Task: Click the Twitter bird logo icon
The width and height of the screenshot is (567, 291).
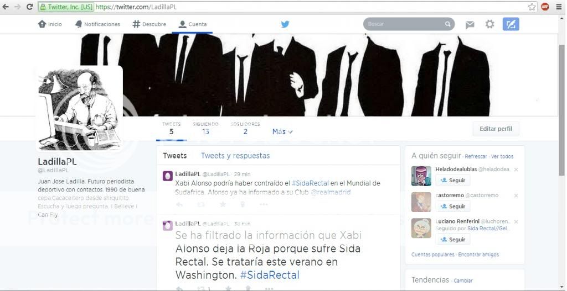Action: pos(285,24)
